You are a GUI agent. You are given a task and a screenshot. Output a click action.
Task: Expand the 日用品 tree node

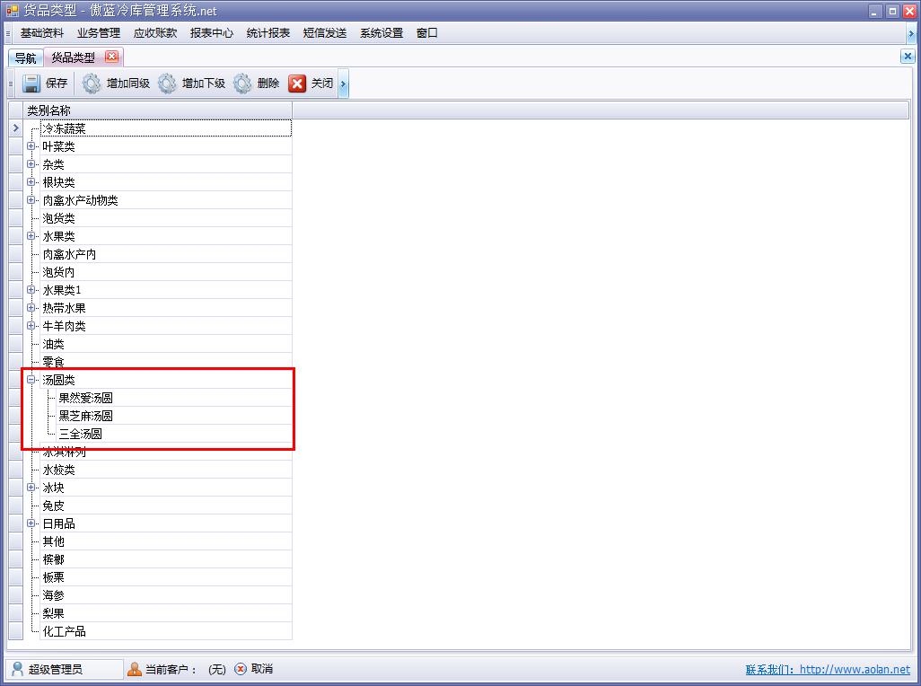(x=31, y=523)
